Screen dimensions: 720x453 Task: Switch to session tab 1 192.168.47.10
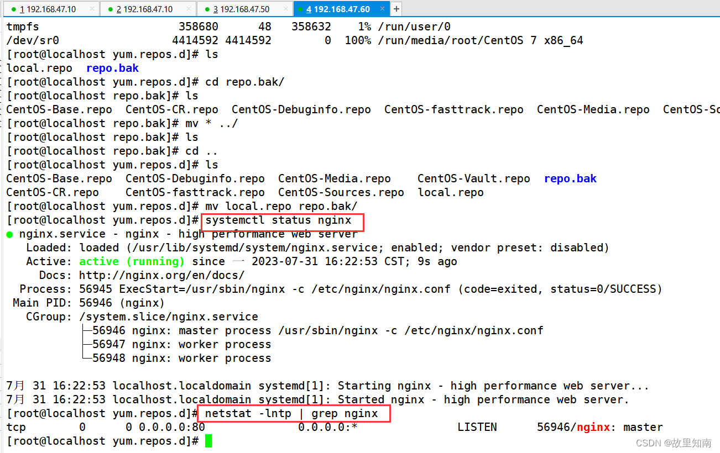tap(50, 9)
